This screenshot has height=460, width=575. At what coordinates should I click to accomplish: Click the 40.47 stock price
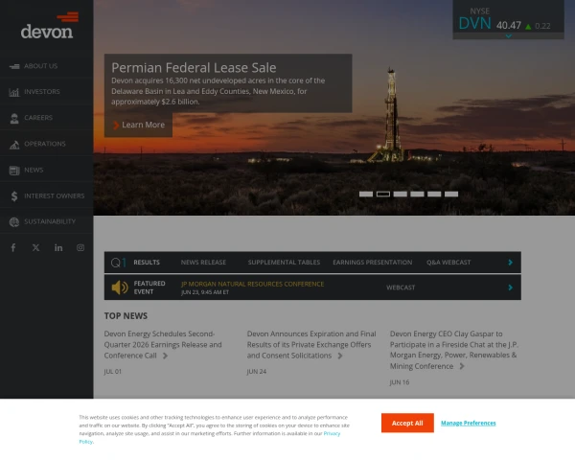pyautogui.click(x=509, y=25)
